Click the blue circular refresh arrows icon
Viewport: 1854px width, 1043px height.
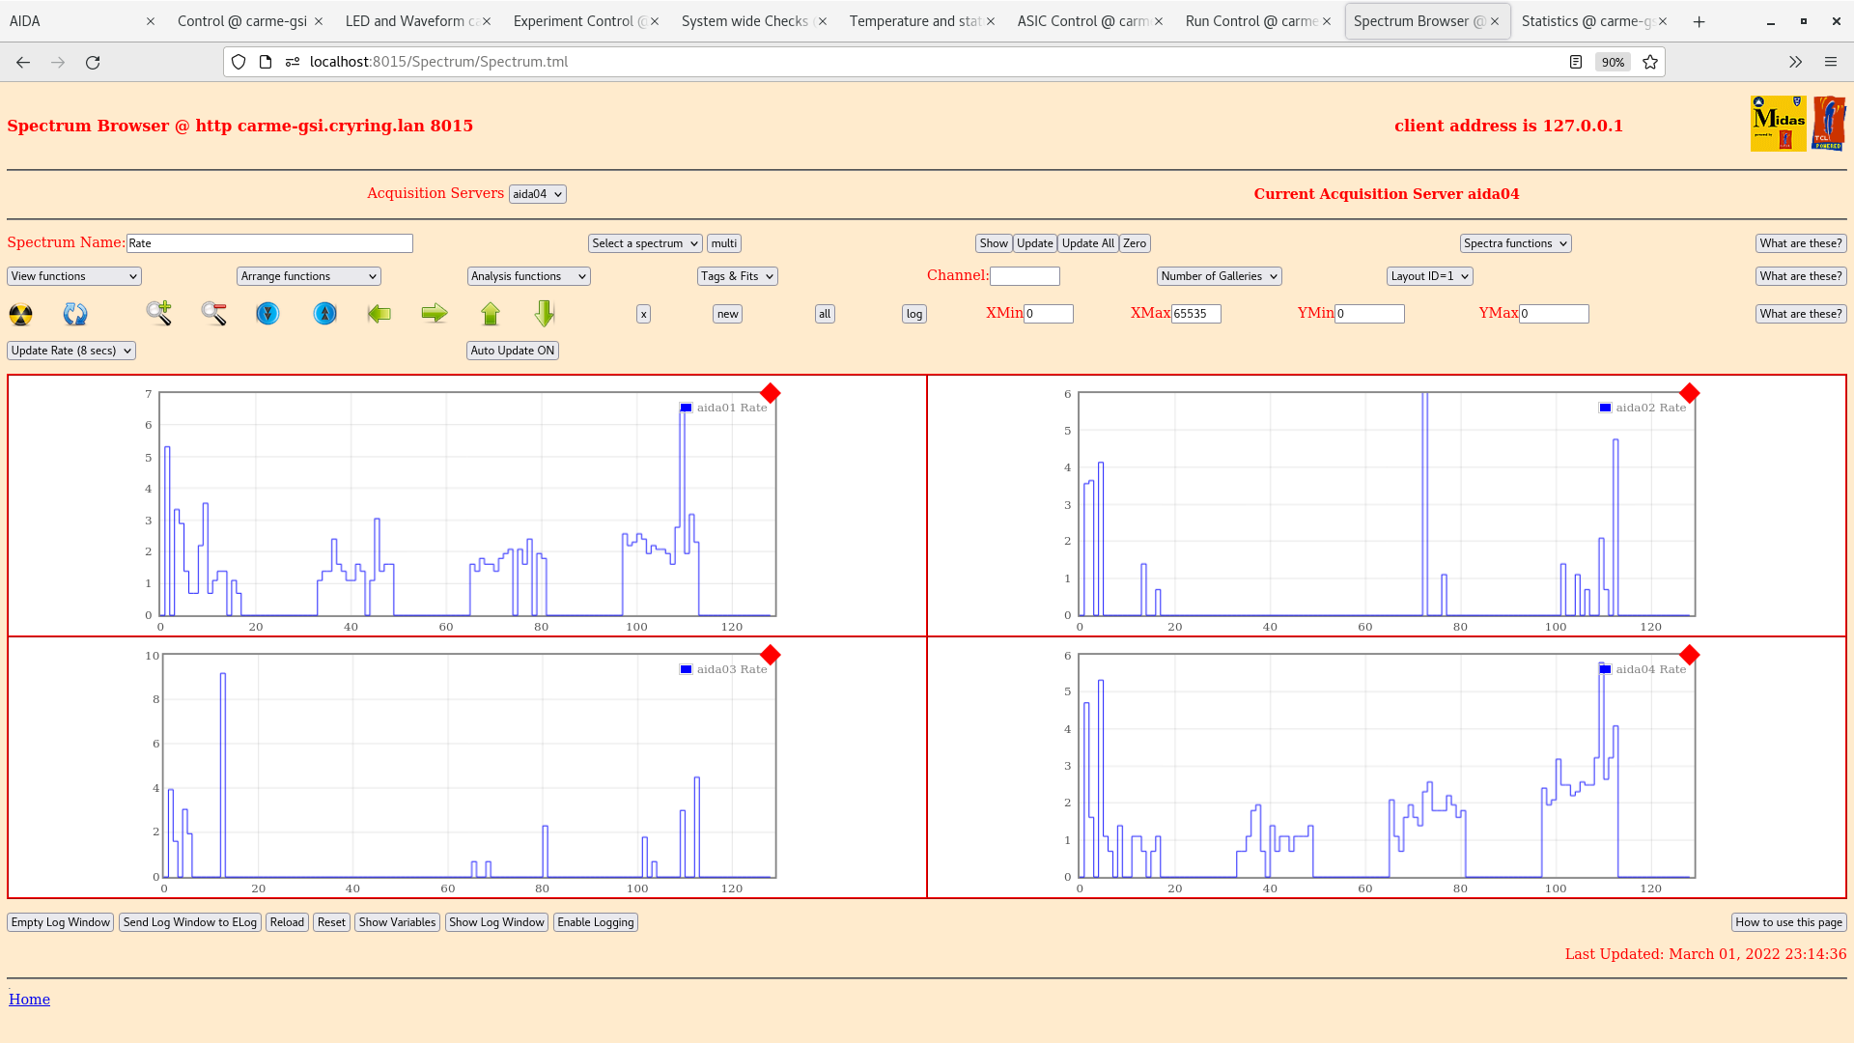75,314
